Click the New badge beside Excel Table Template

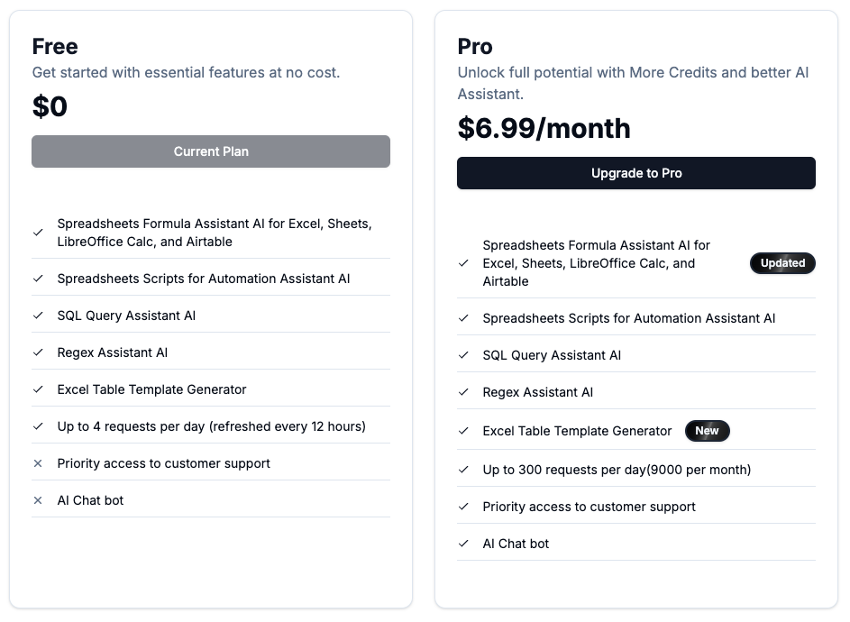[x=707, y=431]
